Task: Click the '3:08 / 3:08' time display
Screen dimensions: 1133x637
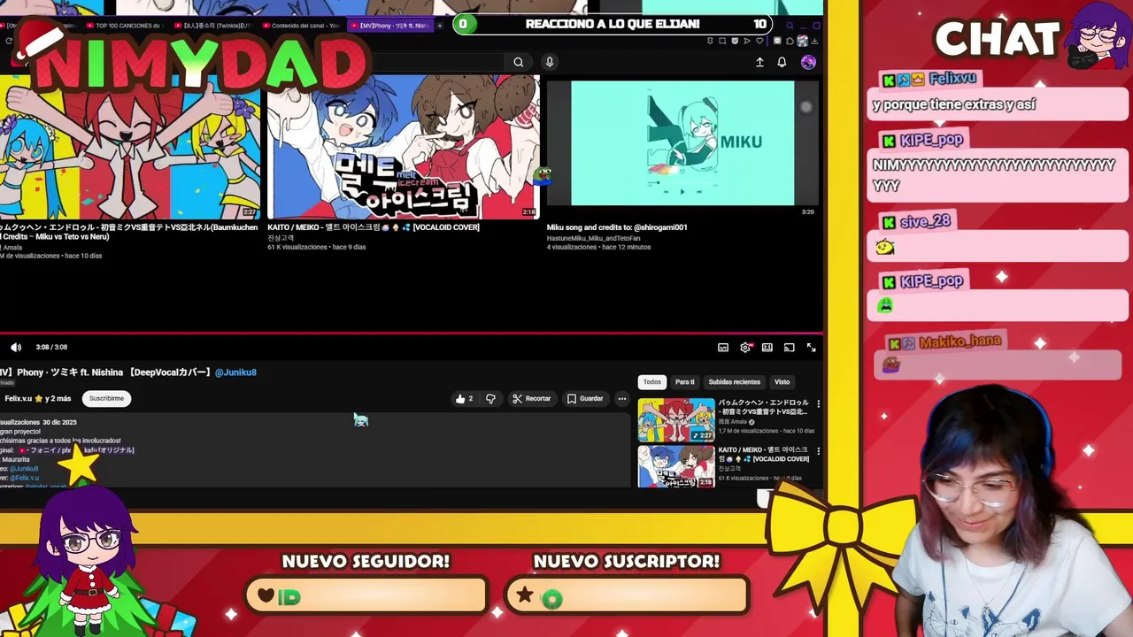Action: pos(51,348)
